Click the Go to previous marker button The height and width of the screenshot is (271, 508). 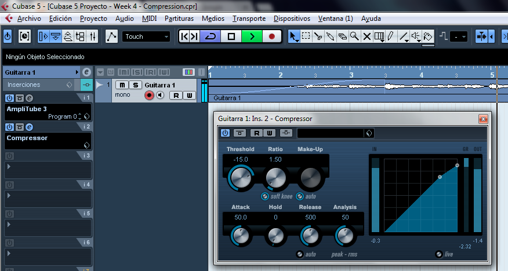(x=184, y=36)
